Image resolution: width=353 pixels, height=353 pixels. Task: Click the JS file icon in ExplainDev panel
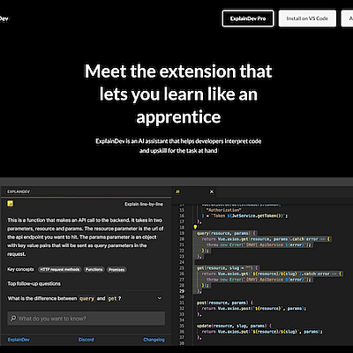tap(11, 204)
